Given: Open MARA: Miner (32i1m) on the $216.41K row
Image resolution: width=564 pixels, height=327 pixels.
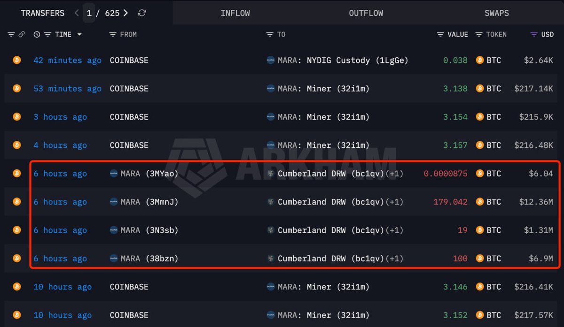Looking at the screenshot, I should pos(323,287).
